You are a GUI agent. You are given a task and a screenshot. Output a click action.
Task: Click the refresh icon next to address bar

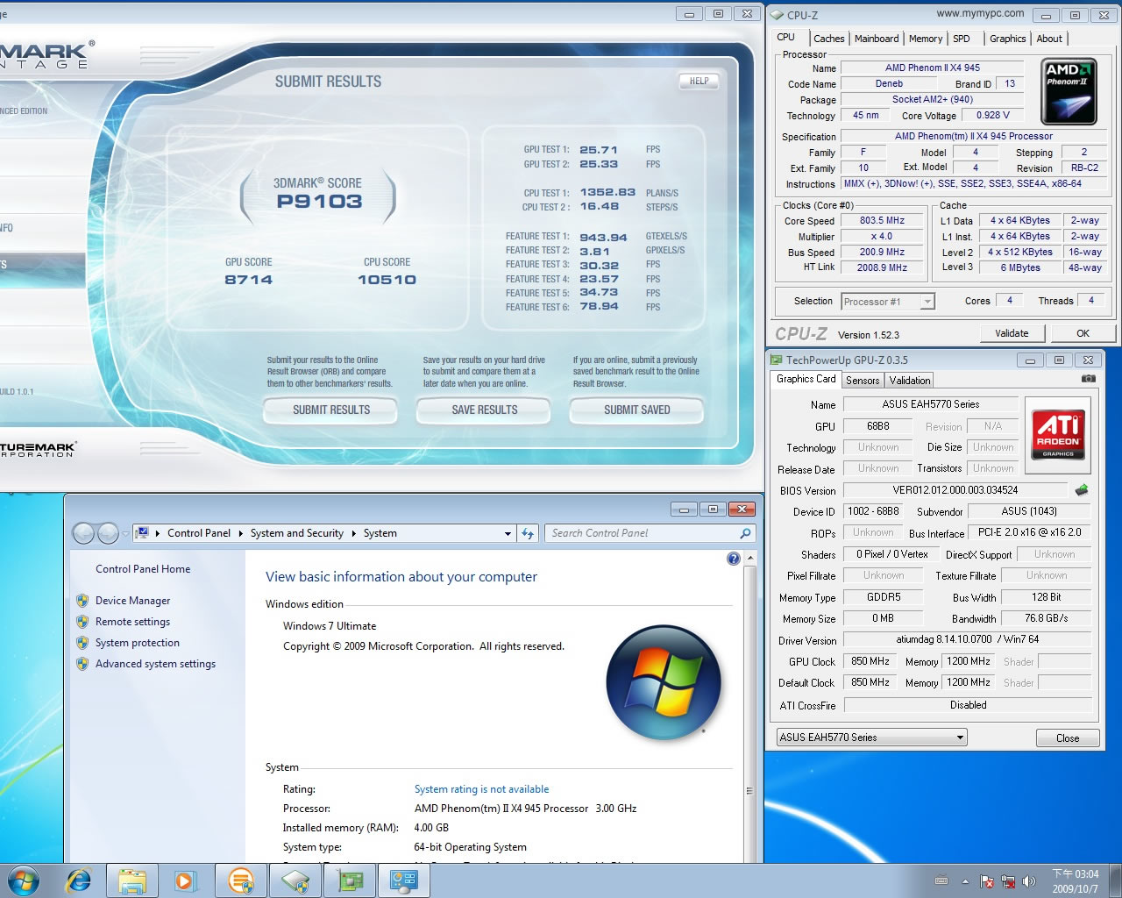point(528,533)
